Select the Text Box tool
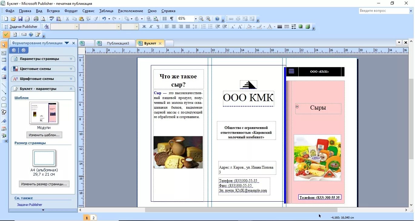415x221 pixels. 4,53
